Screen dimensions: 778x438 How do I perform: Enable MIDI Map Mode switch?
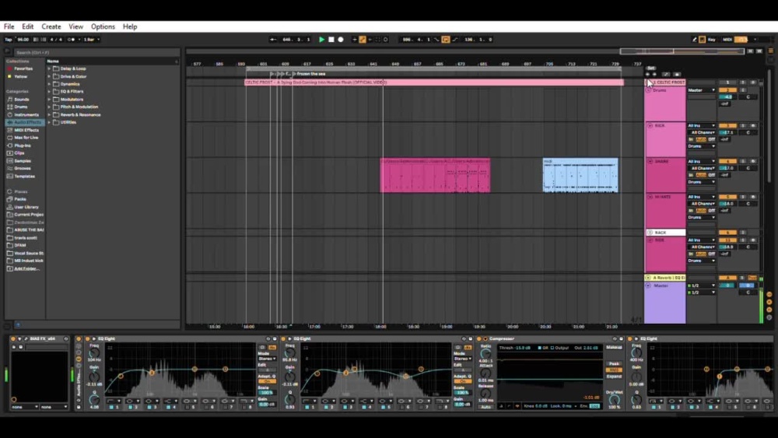click(727, 40)
